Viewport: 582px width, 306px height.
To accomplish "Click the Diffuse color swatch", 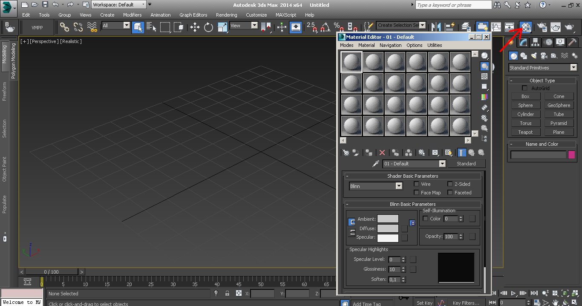I will 388,228.
